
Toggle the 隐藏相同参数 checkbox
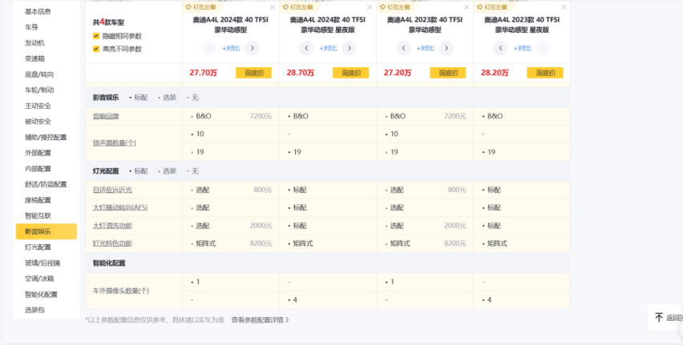(x=97, y=36)
